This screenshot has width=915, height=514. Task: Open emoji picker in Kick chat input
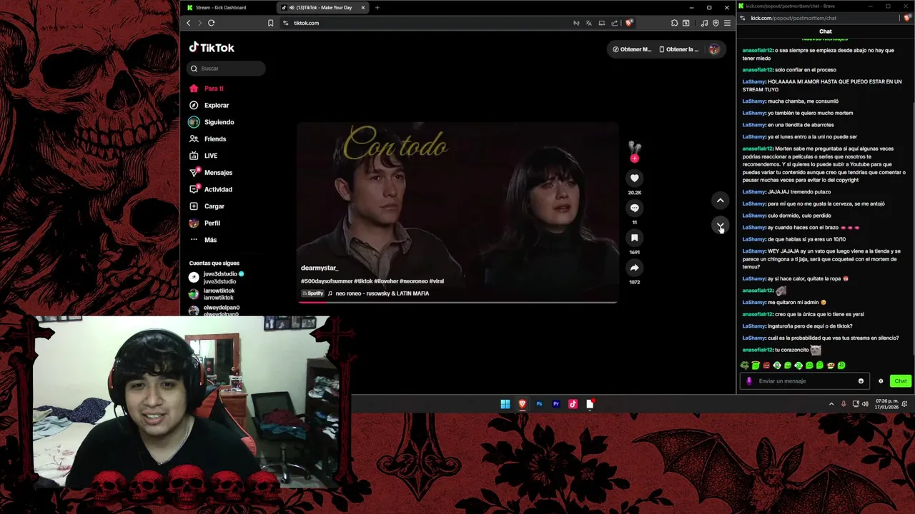tap(861, 381)
